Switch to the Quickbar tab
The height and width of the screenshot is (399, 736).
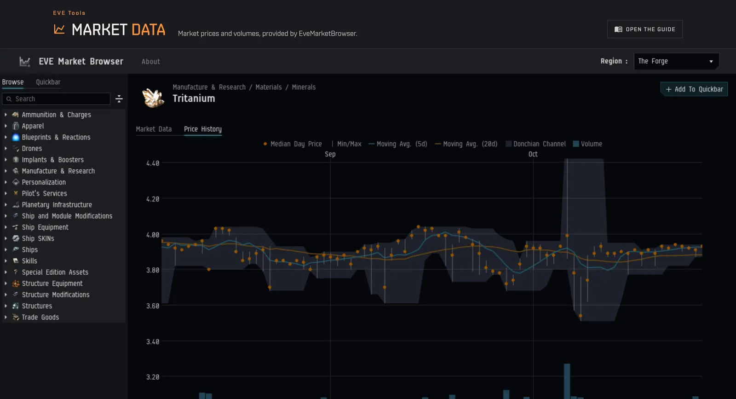[48, 82]
